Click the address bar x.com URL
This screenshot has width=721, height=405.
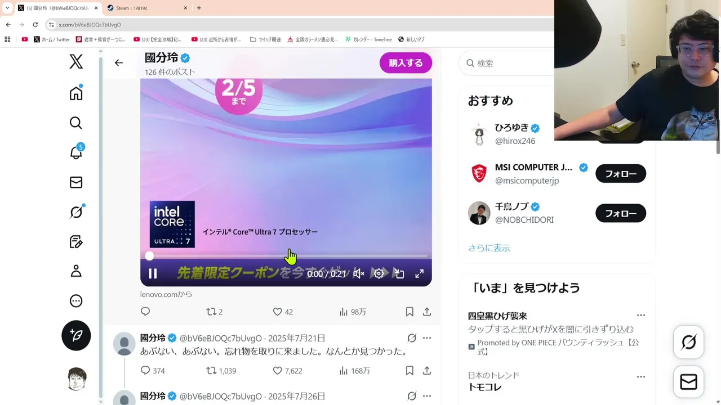90,25
